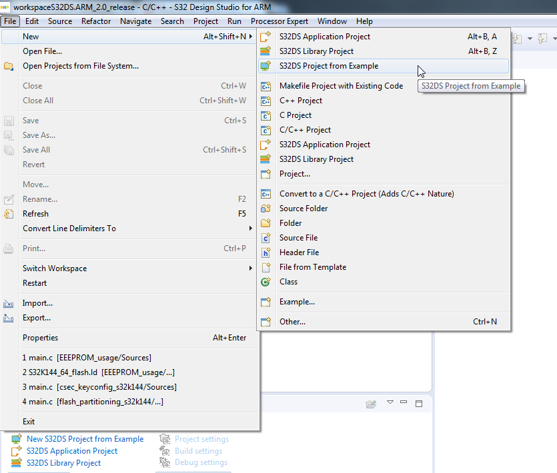Open the Processor Expert menu

pos(280,21)
